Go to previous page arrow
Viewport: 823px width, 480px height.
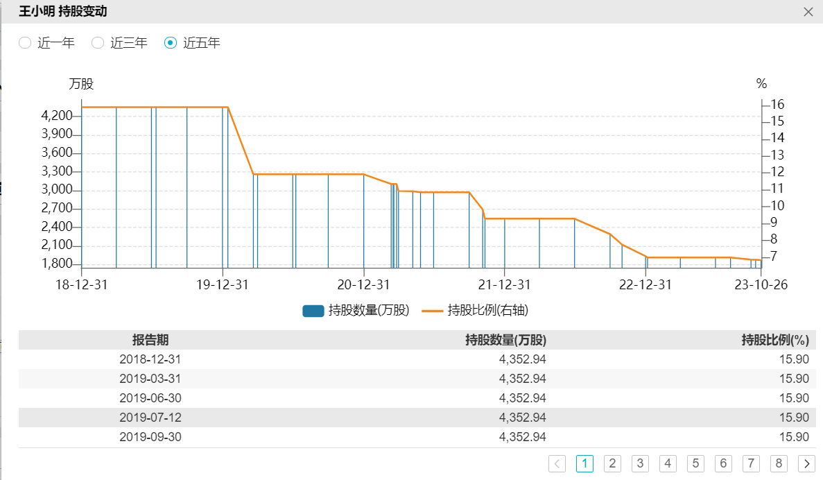click(x=557, y=464)
